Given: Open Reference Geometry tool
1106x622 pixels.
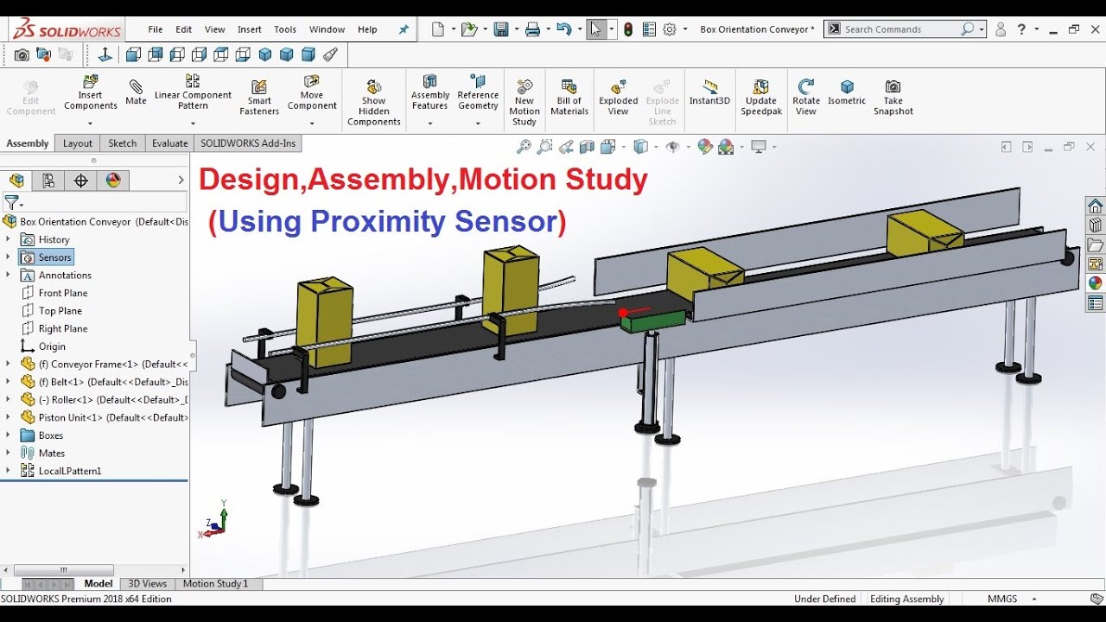Looking at the screenshot, I should [x=478, y=92].
